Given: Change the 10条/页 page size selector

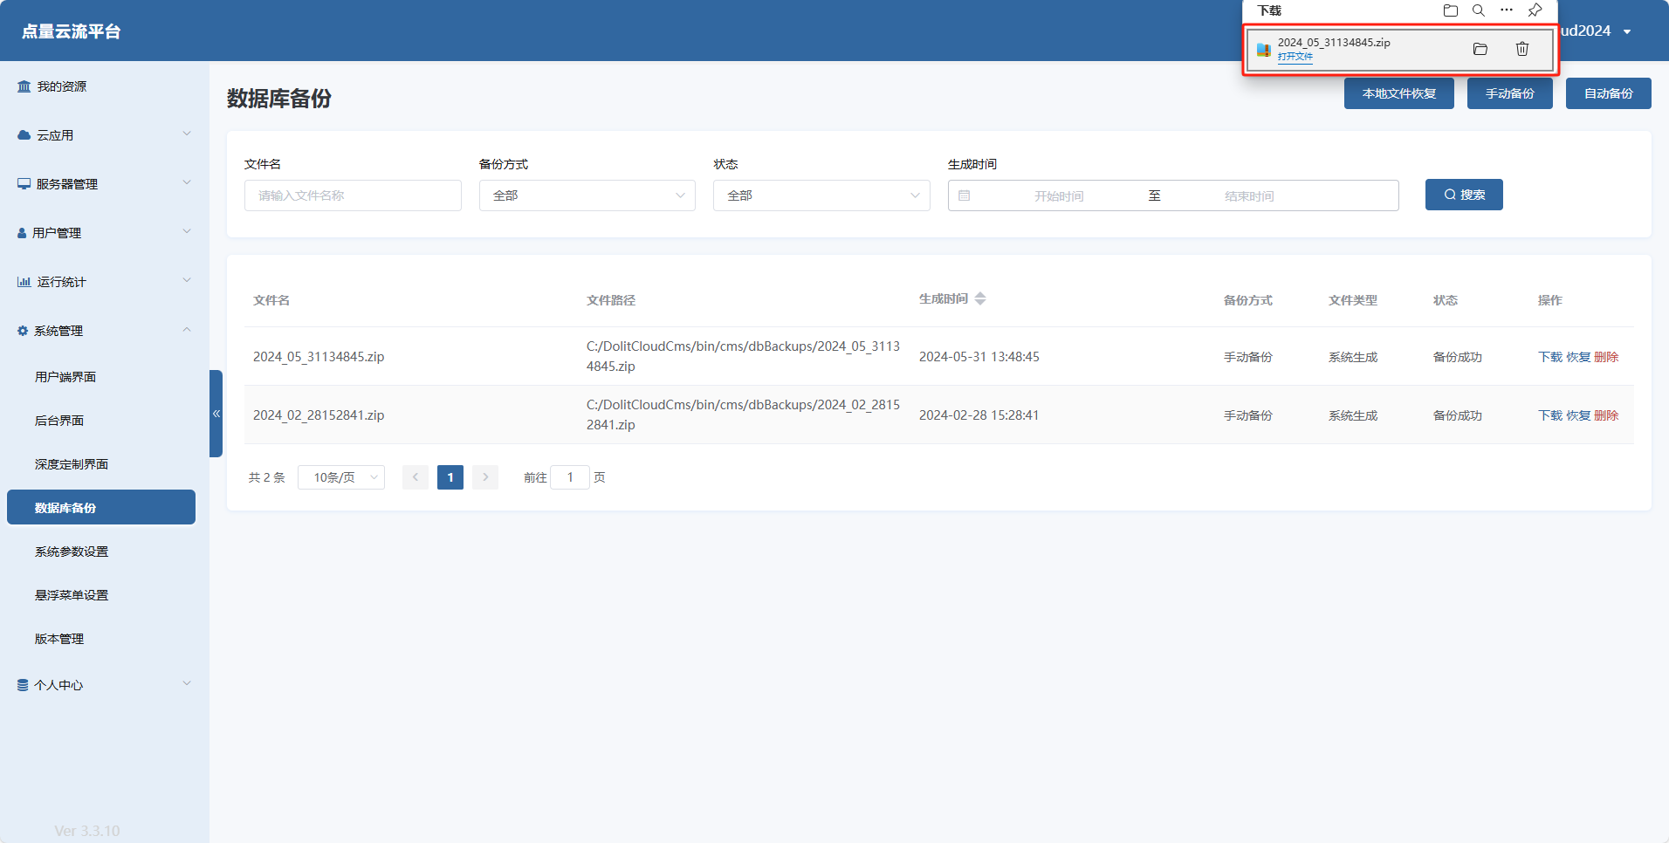Looking at the screenshot, I should [x=340, y=477].
